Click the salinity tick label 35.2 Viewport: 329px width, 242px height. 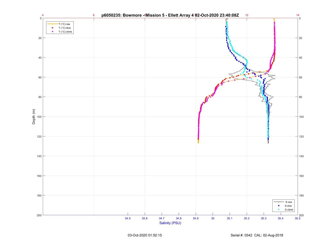click(x=247, y=218)
